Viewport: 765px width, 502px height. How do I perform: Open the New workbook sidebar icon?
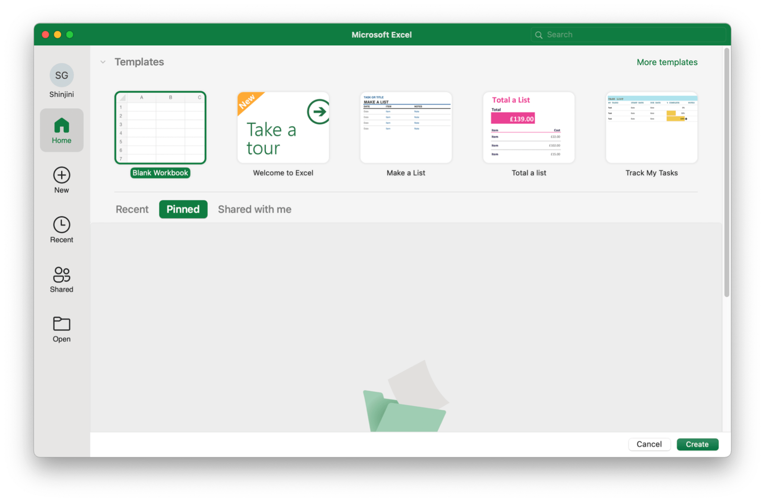tap(61, 175)
